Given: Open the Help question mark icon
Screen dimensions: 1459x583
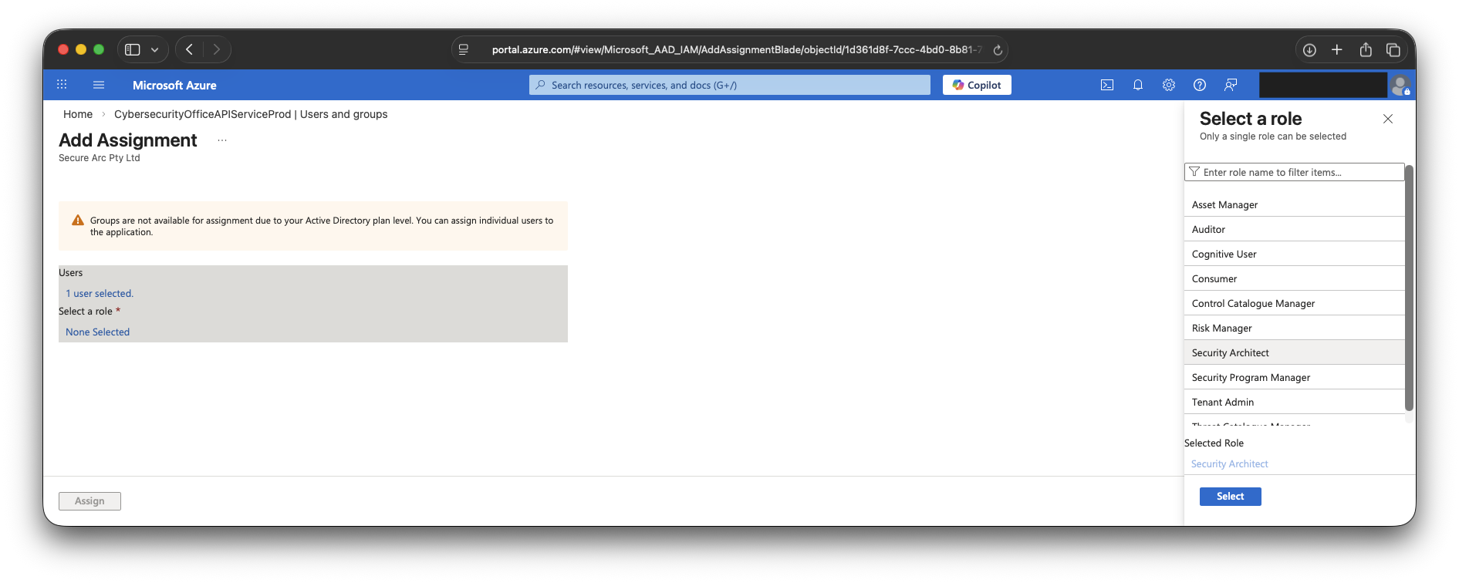Looking at the screenshot, I should coord(1199,85).
